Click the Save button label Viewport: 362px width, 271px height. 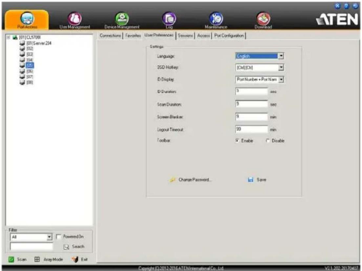point(261,179)
